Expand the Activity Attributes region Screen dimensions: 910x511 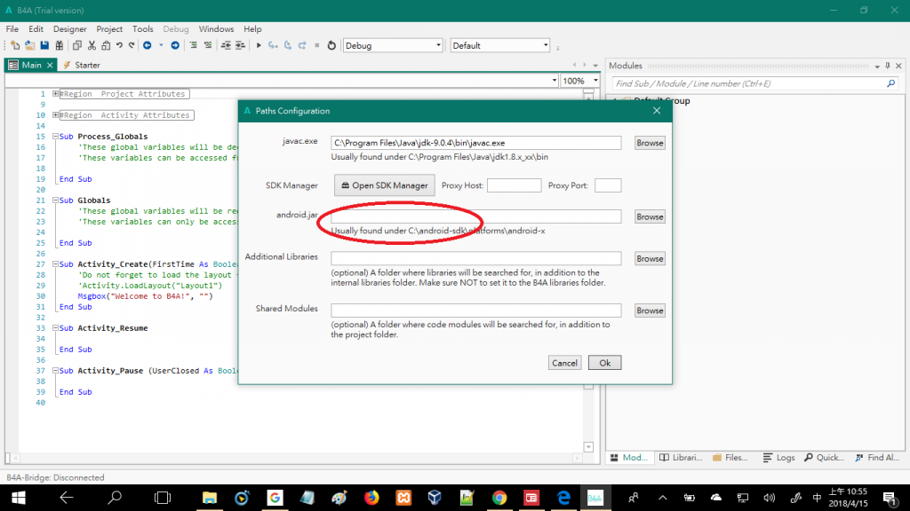55,114
